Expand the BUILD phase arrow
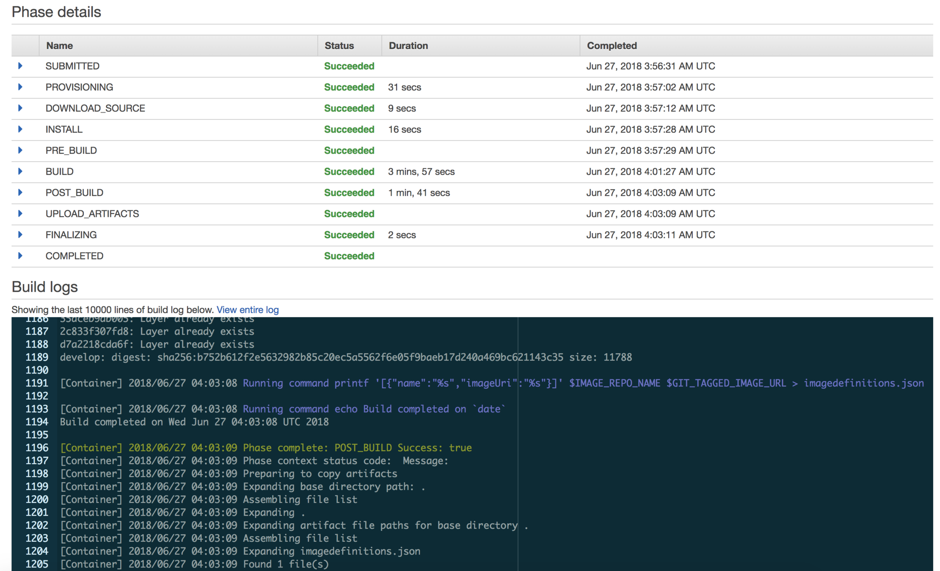The image size is (940, 571). [x=20, y=172]
